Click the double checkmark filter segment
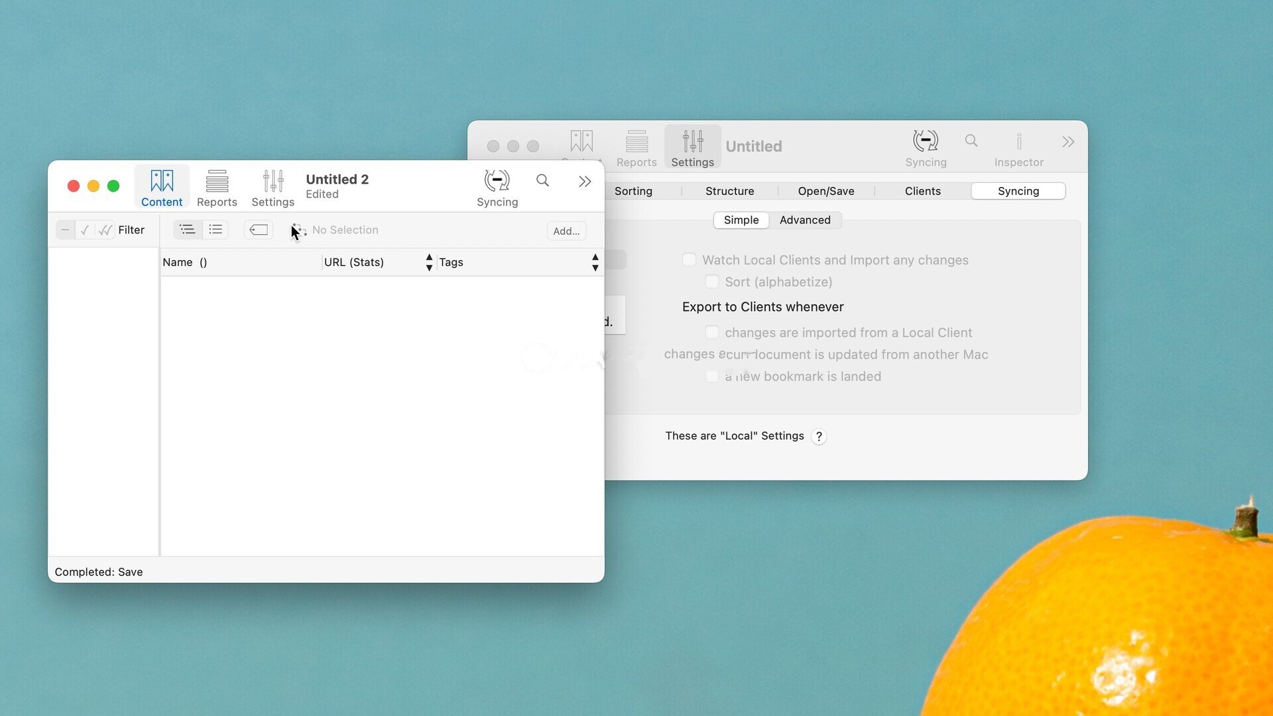The height and width of the screenshot is (716, 1273). click(105, 230)
